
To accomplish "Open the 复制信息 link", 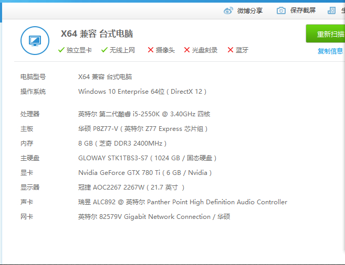I will (x=330, y=51).
